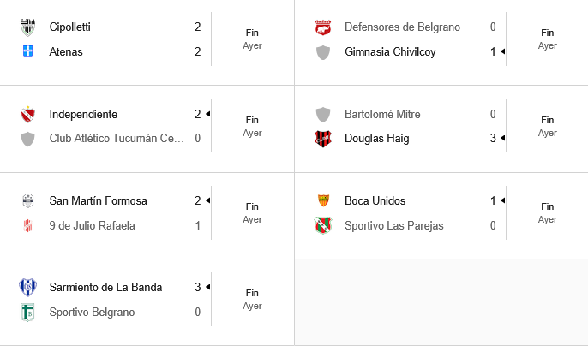Click Fin status of Cipolletti vs Atenas match

click(252, 33)
